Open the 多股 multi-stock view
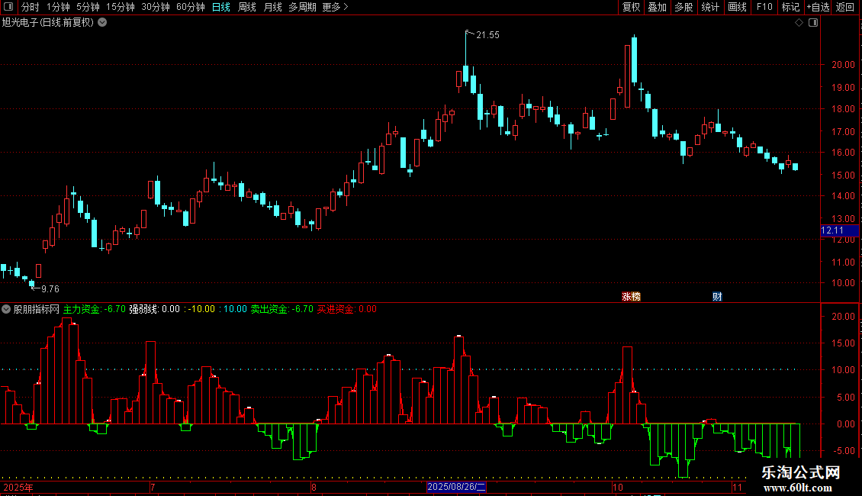 click(683, 7)
